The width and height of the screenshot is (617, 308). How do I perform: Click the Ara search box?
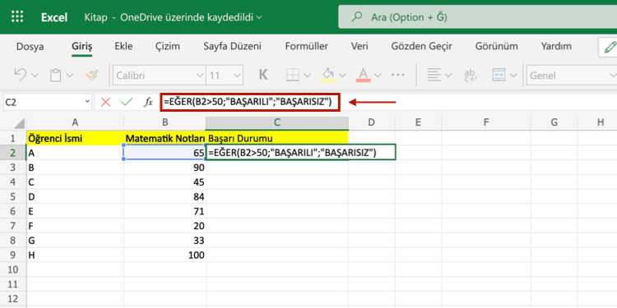477,17
